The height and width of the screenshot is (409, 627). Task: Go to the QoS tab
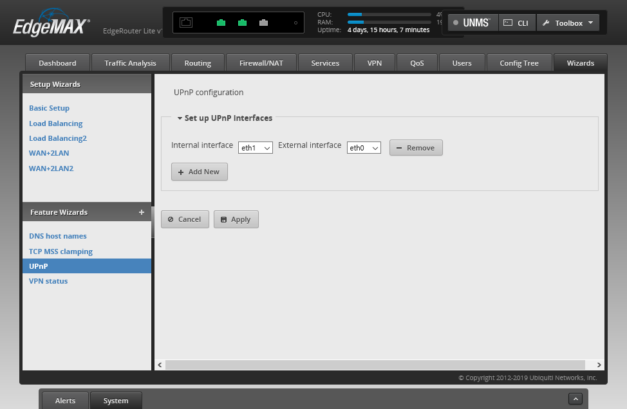click(x=416, y=63)
